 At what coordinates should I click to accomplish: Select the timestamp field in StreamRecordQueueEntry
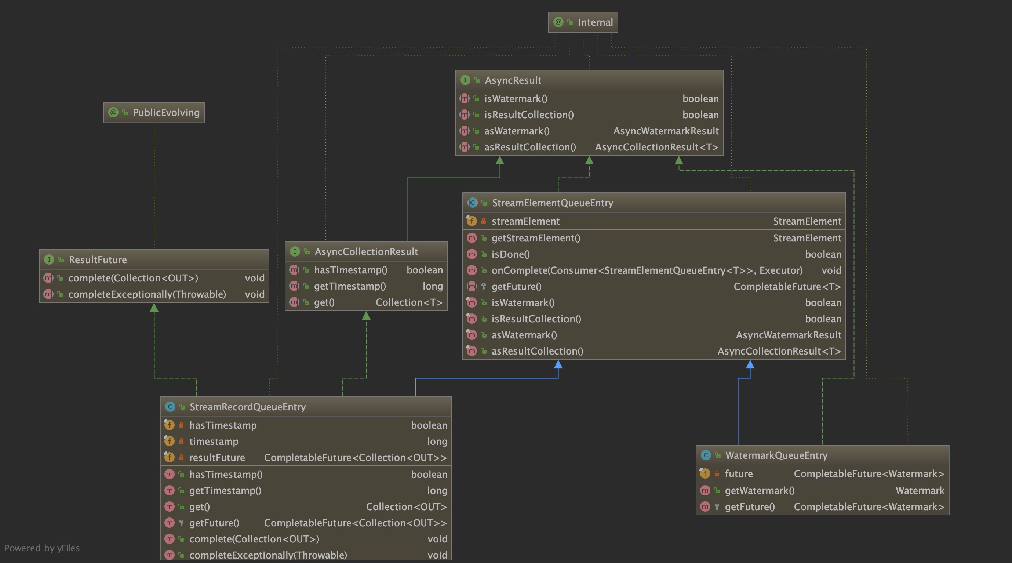(x=214, y=442)
